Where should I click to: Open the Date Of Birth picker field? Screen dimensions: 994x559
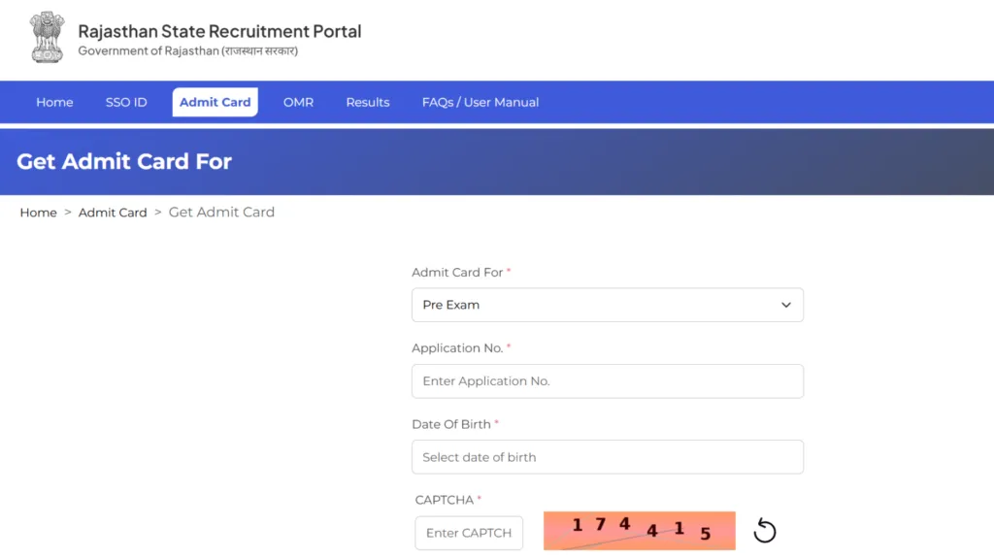coord(608,457)
